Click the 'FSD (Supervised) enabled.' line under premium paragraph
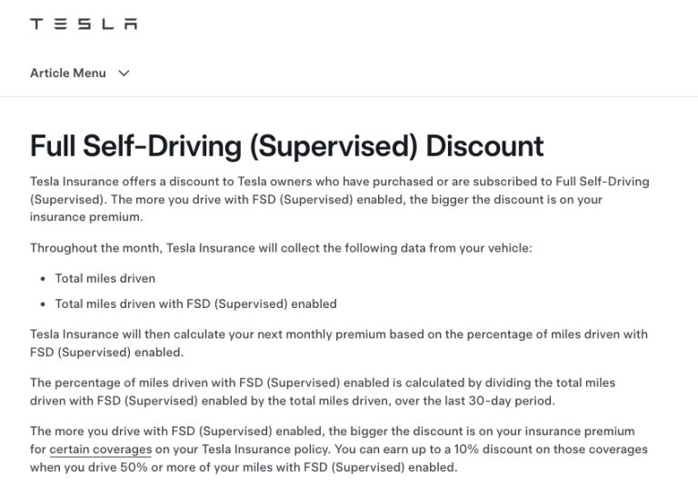Viewport: 698px width, 487px height. point(107,353)
